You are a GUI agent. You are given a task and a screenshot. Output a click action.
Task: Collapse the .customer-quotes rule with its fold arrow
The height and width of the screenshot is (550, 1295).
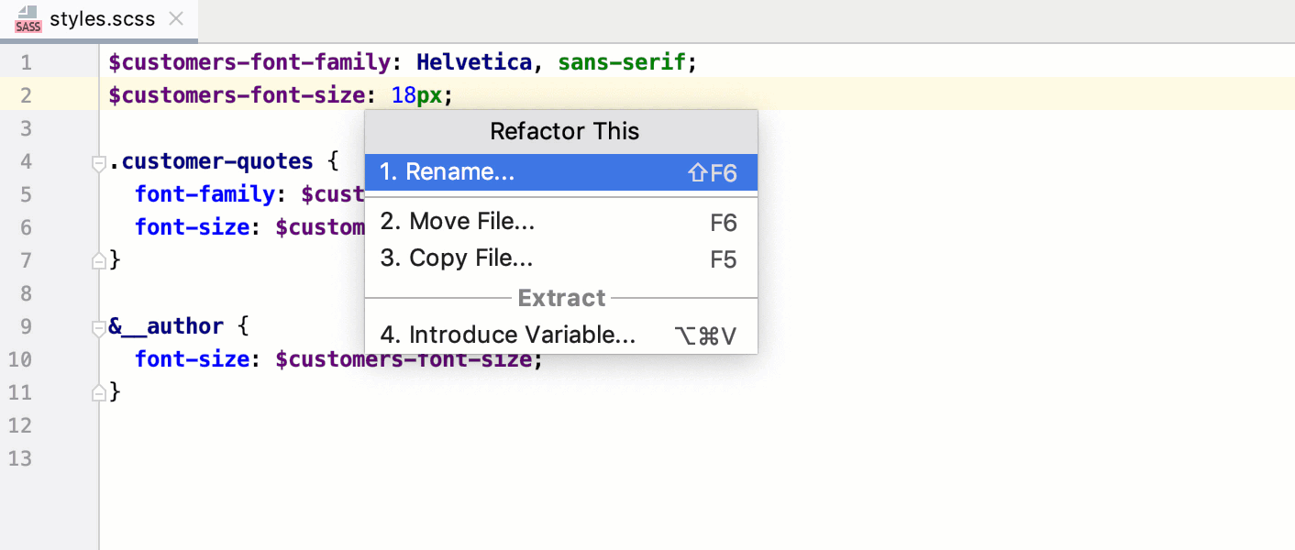(x=98, y=161)
